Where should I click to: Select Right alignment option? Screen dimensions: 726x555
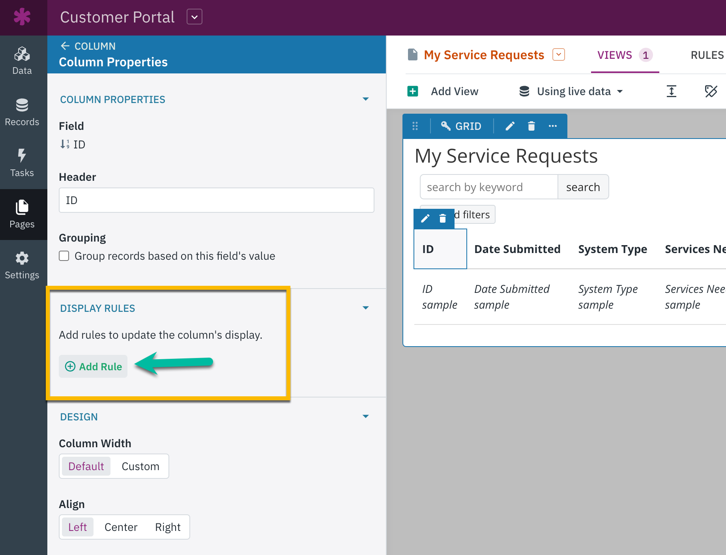coord(168,527)
